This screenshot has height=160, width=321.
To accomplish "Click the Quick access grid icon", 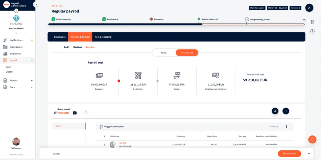I will click(5, 47).
